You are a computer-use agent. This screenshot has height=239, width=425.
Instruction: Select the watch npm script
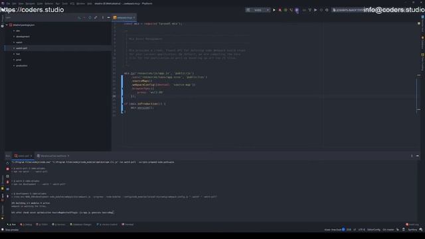pos(19,42)
